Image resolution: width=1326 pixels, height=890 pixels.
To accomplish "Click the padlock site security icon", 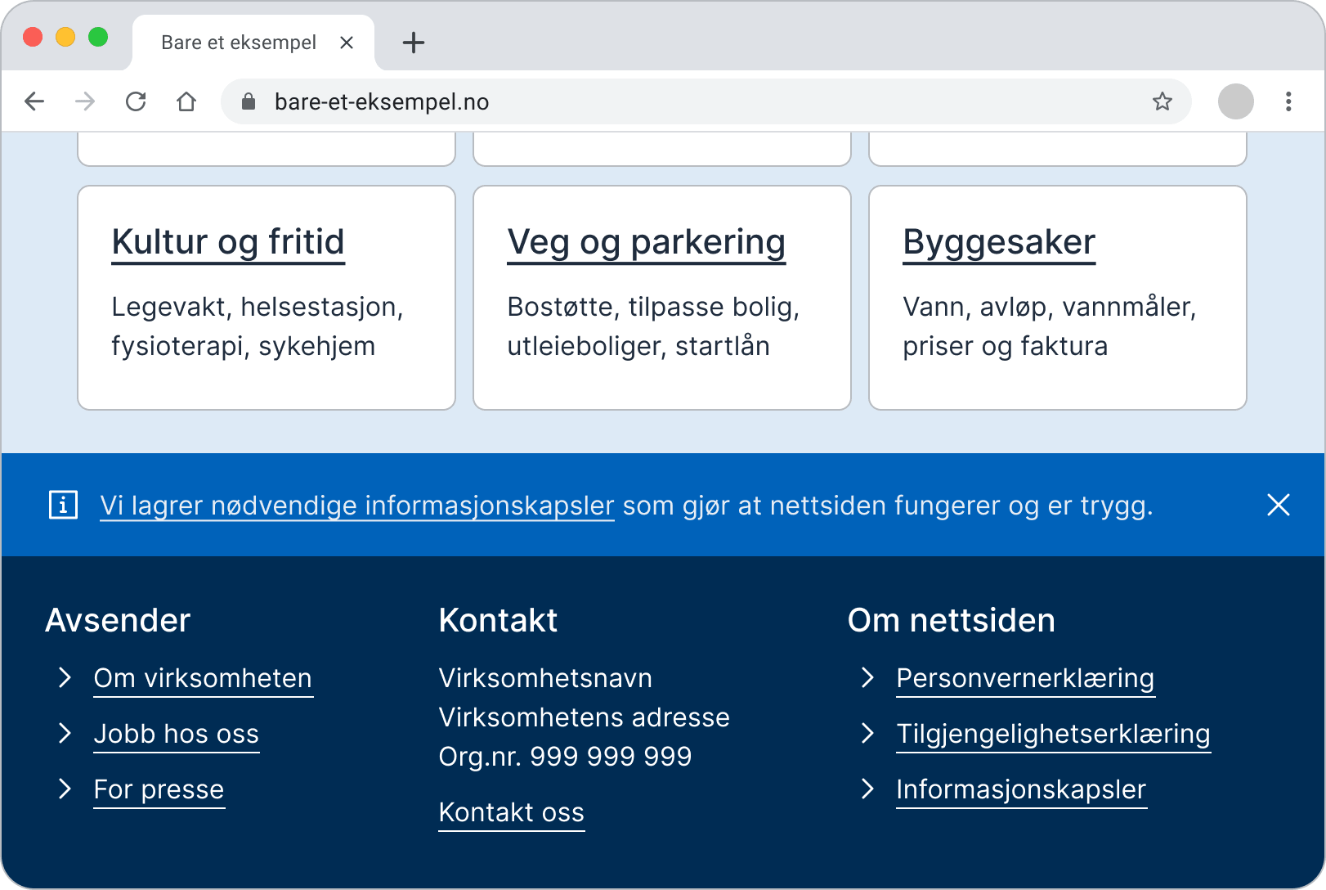I will 249,101.
